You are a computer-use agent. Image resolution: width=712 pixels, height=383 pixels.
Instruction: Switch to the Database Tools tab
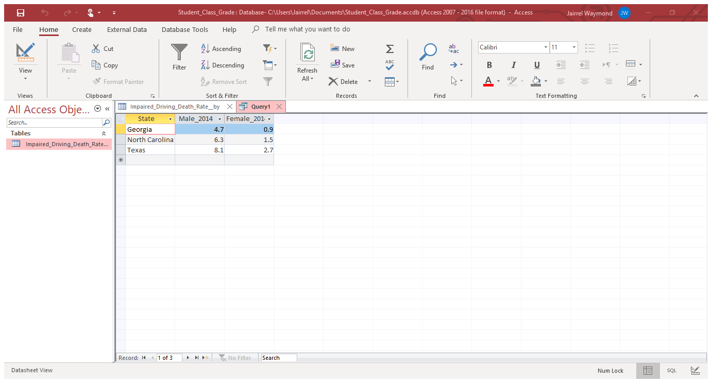[x=184, y=30]
